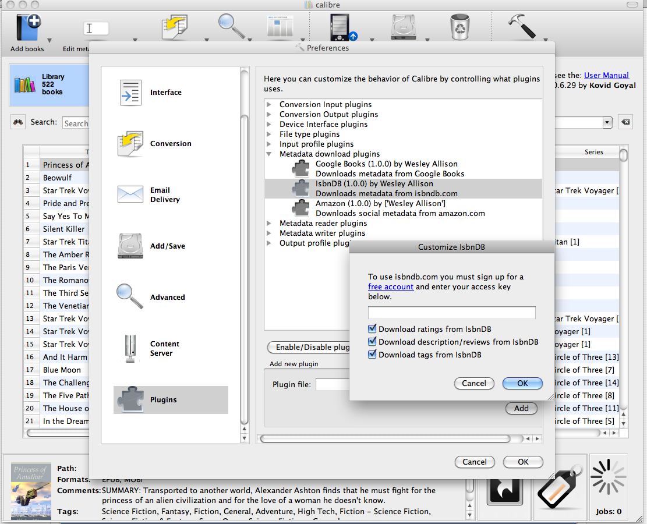Select the IsbnDB plugin puzzle icon
Screen dimensions: 647x524
(x=301, y=188)
